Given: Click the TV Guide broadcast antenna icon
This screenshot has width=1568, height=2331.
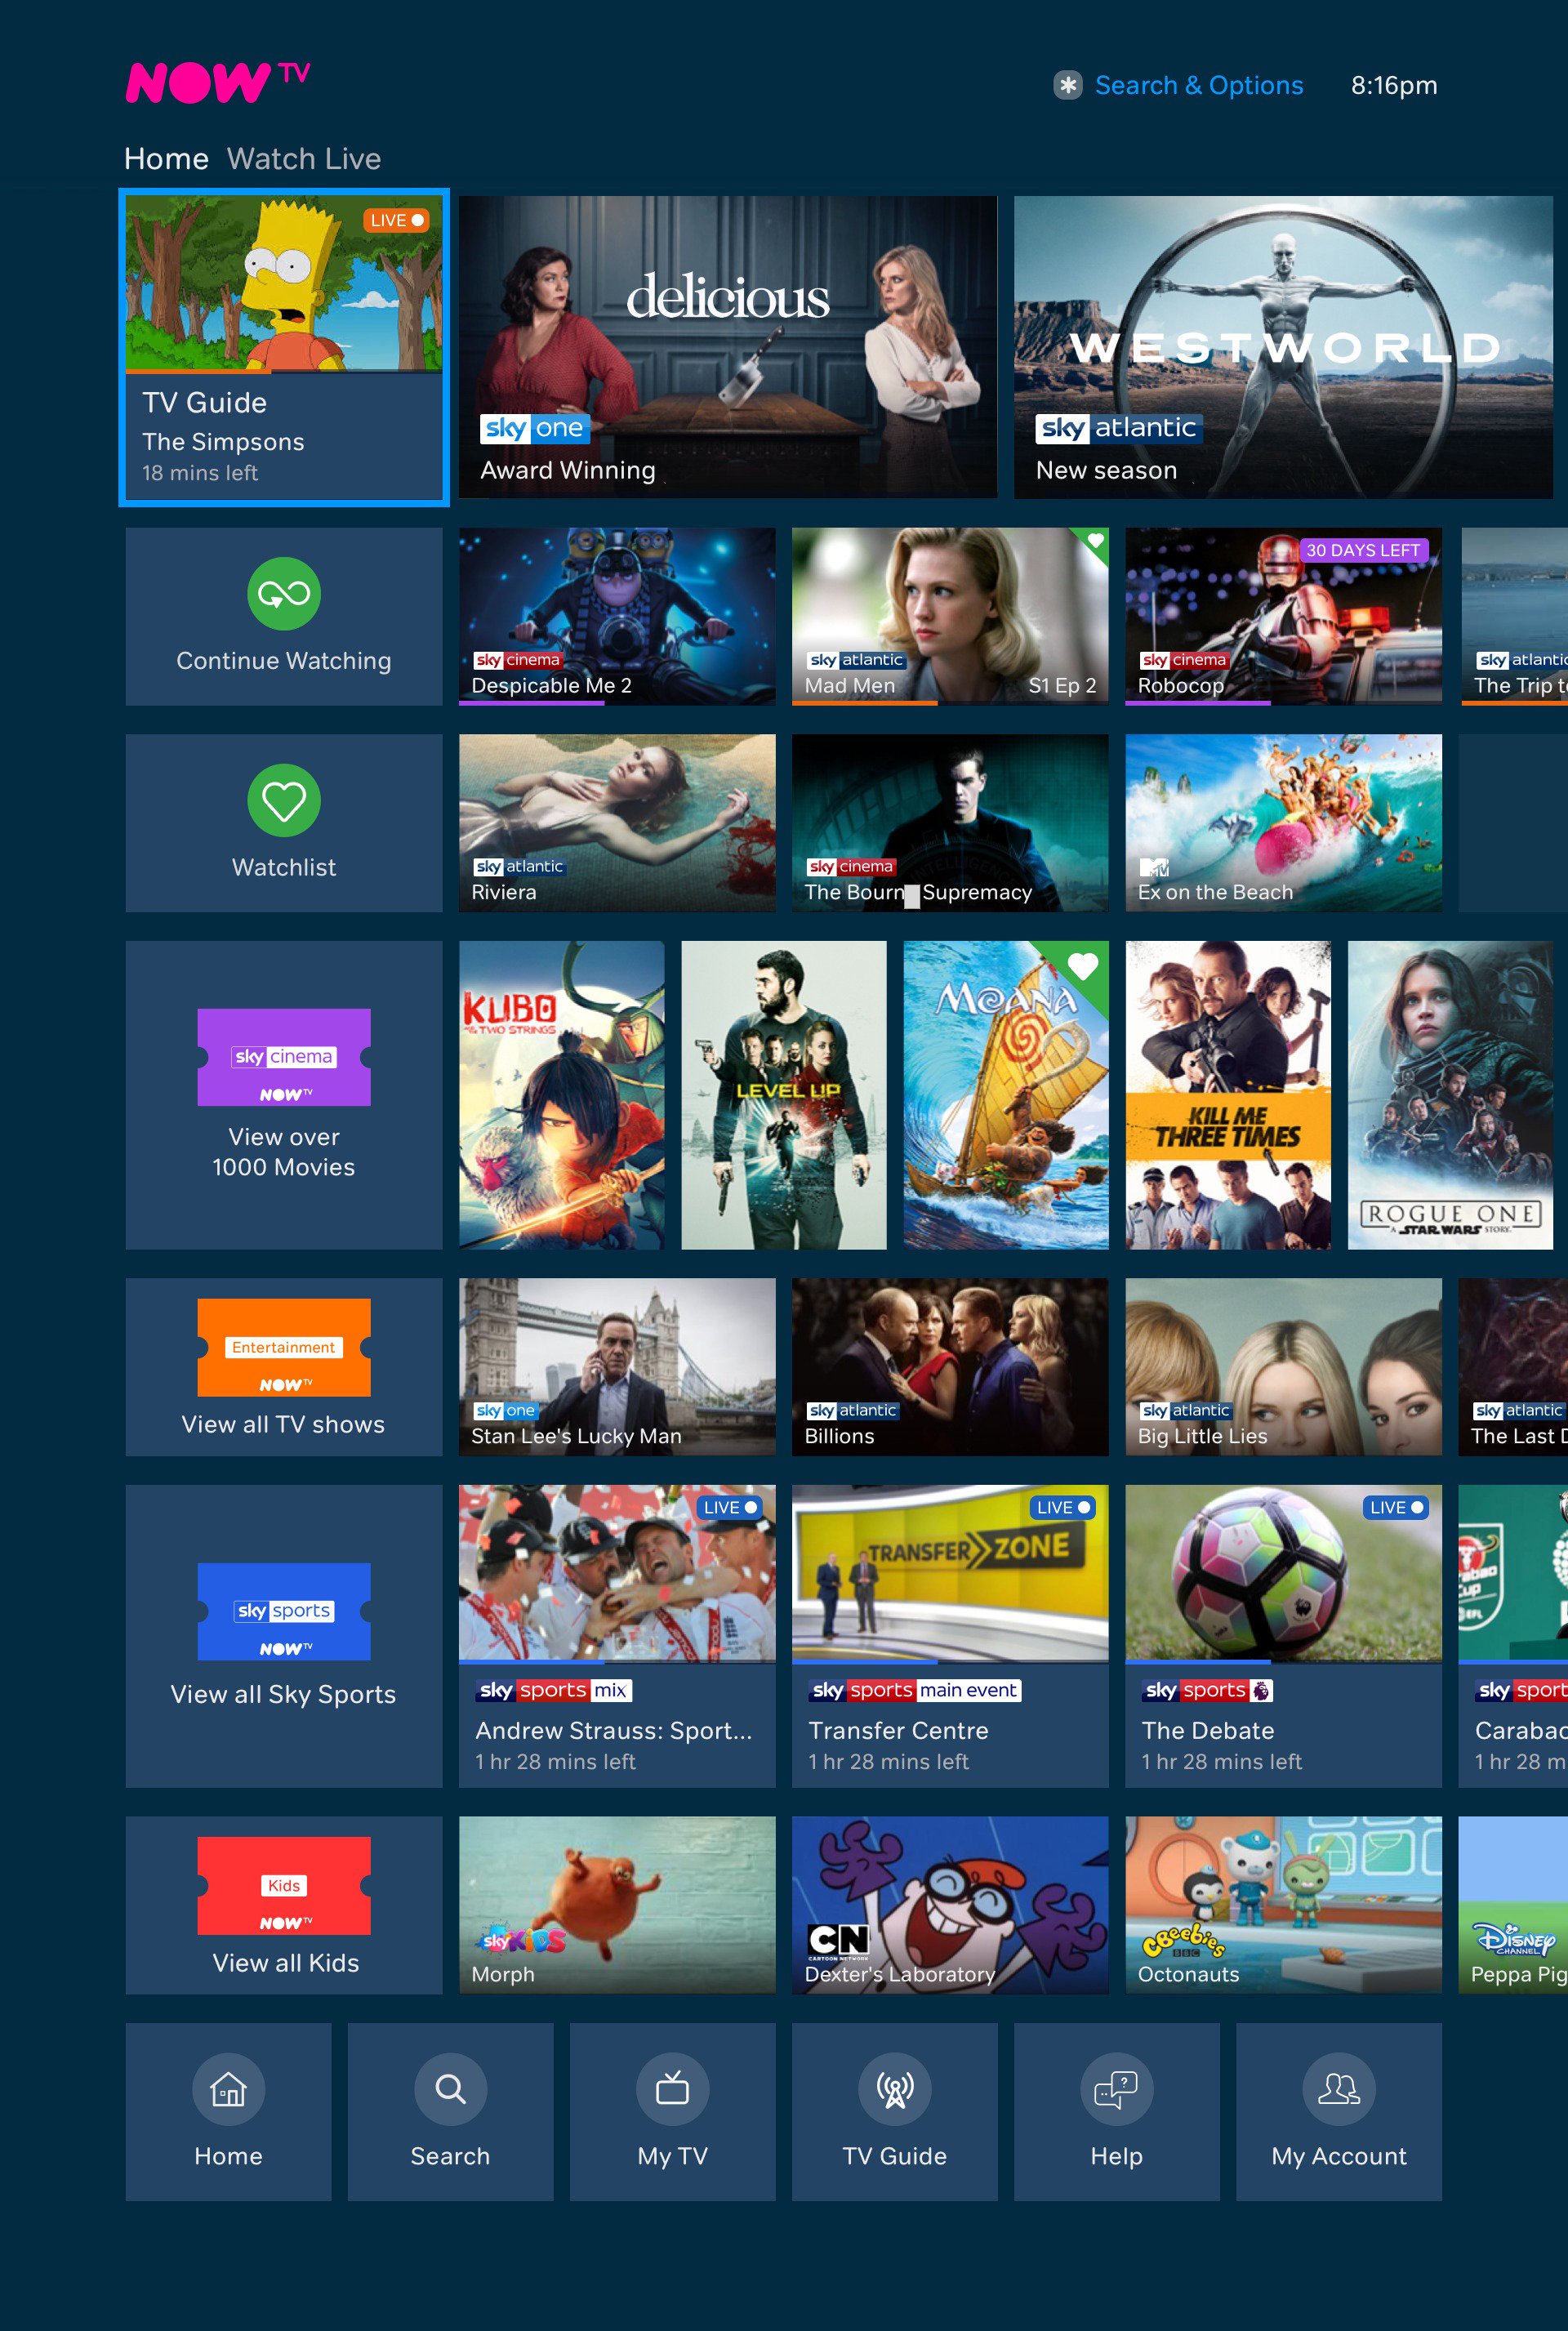Looking at the screenshot, I should pos(895,2089).
